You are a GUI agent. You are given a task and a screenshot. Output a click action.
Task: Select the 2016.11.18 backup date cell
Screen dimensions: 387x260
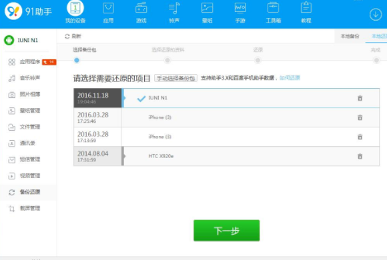coord(97,98)
